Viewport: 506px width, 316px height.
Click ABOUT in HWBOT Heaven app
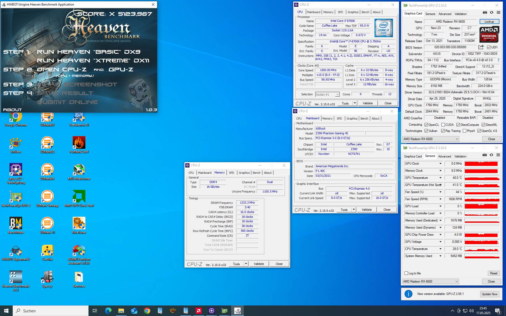[12, 110]
